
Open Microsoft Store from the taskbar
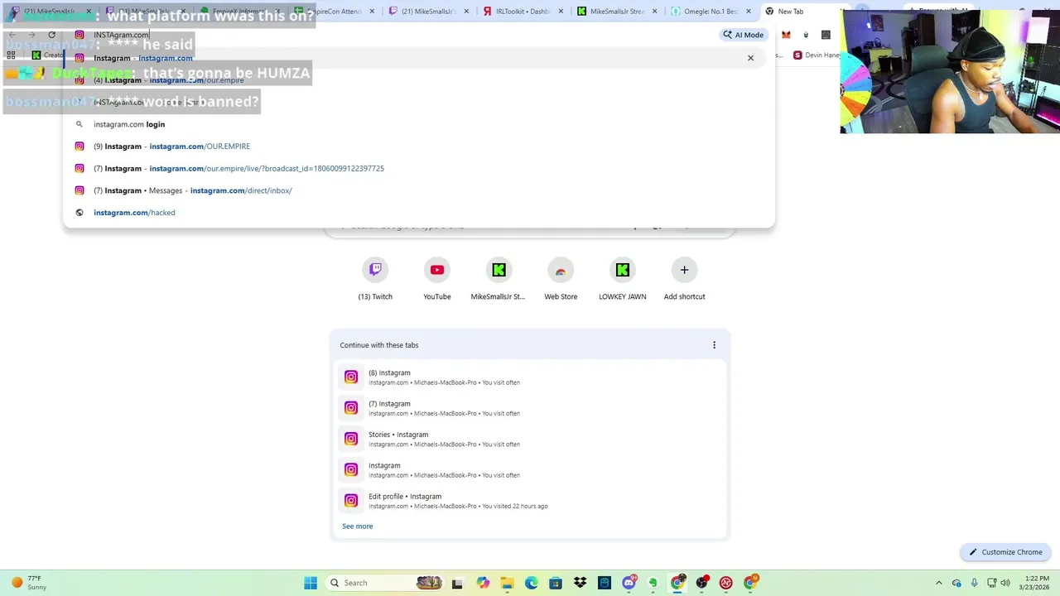[556, 583]
